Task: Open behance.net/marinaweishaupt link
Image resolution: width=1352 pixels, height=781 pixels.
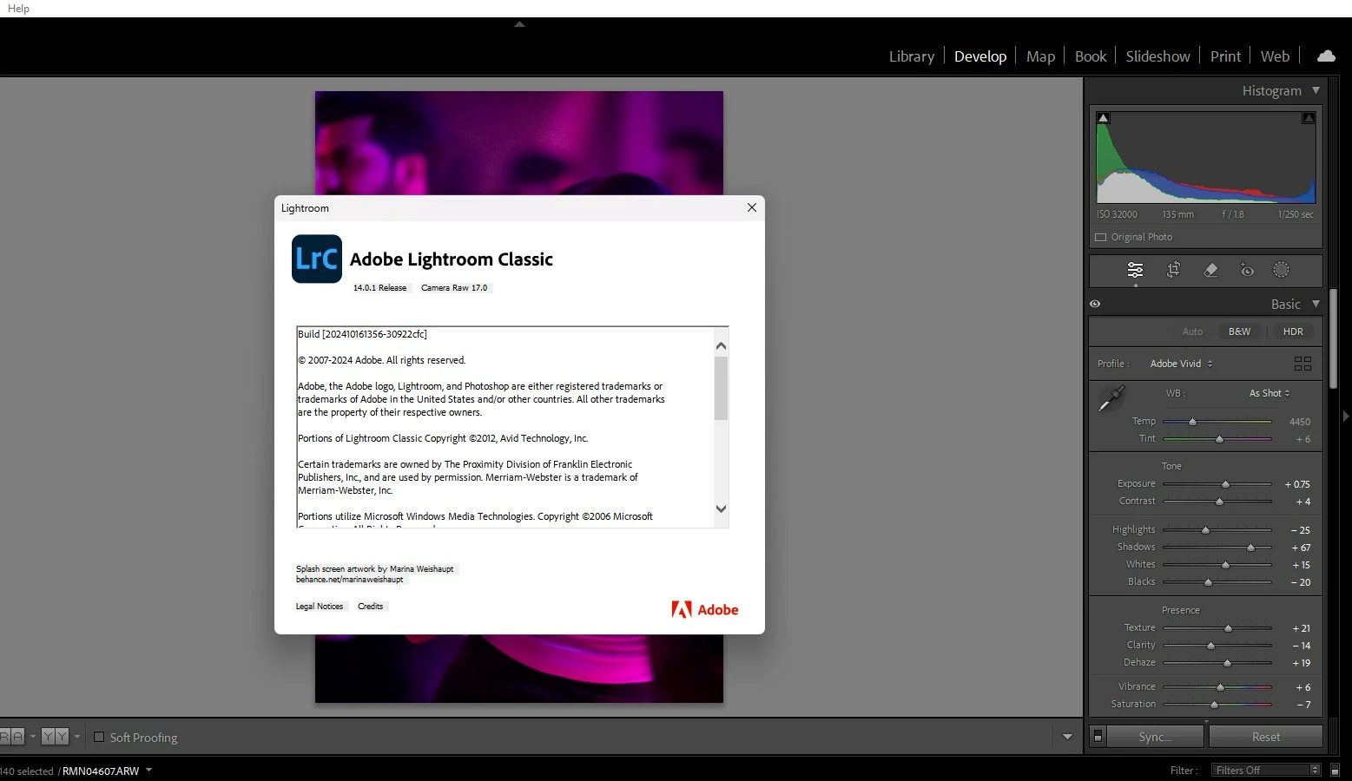Action: (x=349, y=580)
